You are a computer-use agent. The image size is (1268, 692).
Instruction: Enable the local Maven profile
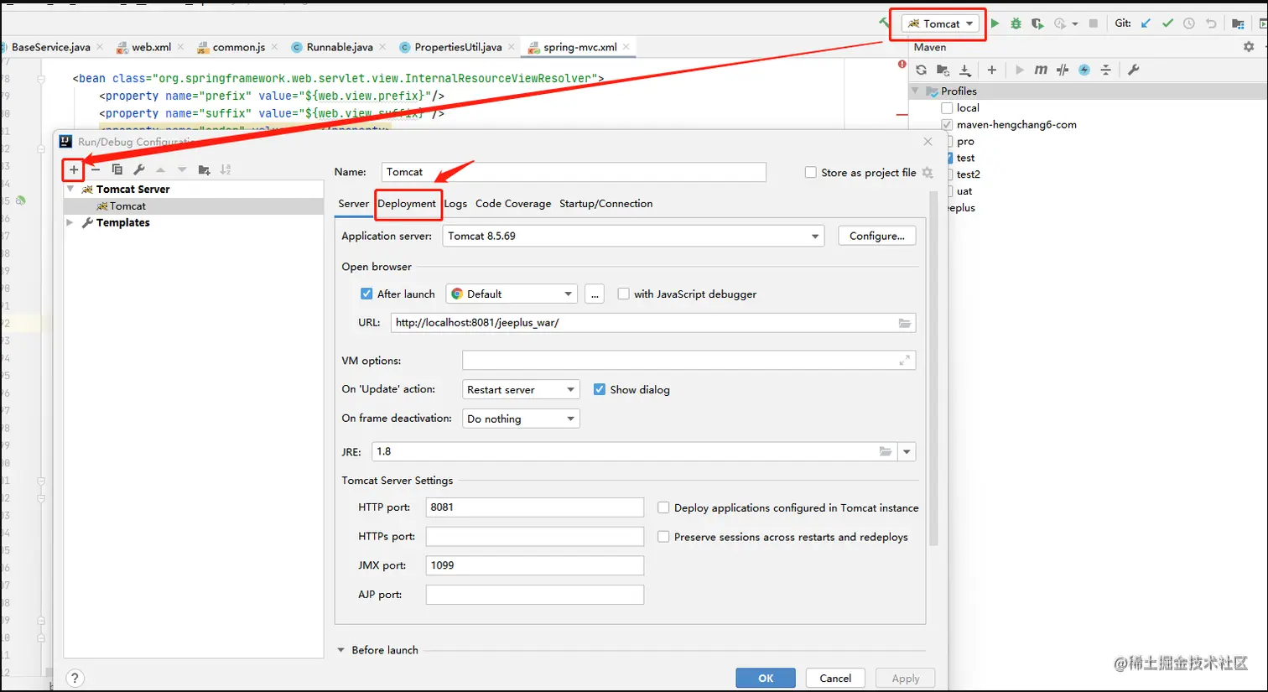click(x=947, y=108)
